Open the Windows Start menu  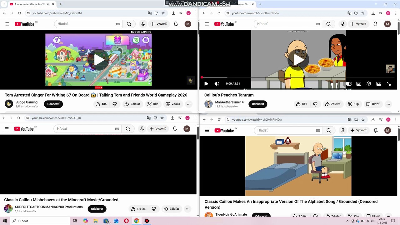pos(5,221)
